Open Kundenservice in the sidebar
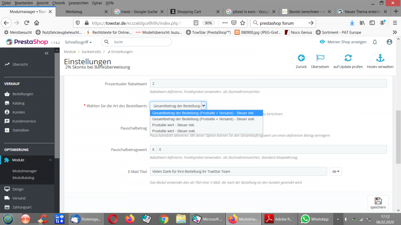Image resolution: width=401 pixels, height=225 pixels. [x=24, y=121]
